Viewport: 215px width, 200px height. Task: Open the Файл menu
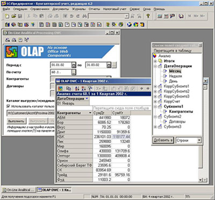tap(6, 9)
